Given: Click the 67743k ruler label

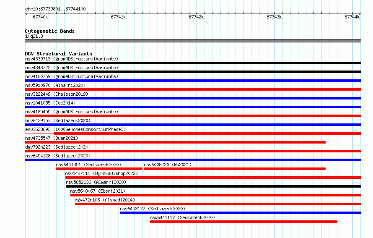Looking at the screenshot, I should coord(274,17).
